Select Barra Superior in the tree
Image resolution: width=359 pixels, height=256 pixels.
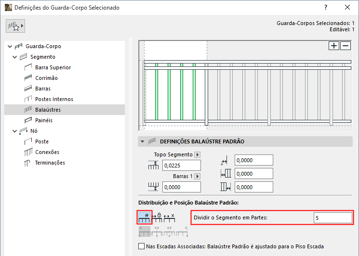coord(53,67)
